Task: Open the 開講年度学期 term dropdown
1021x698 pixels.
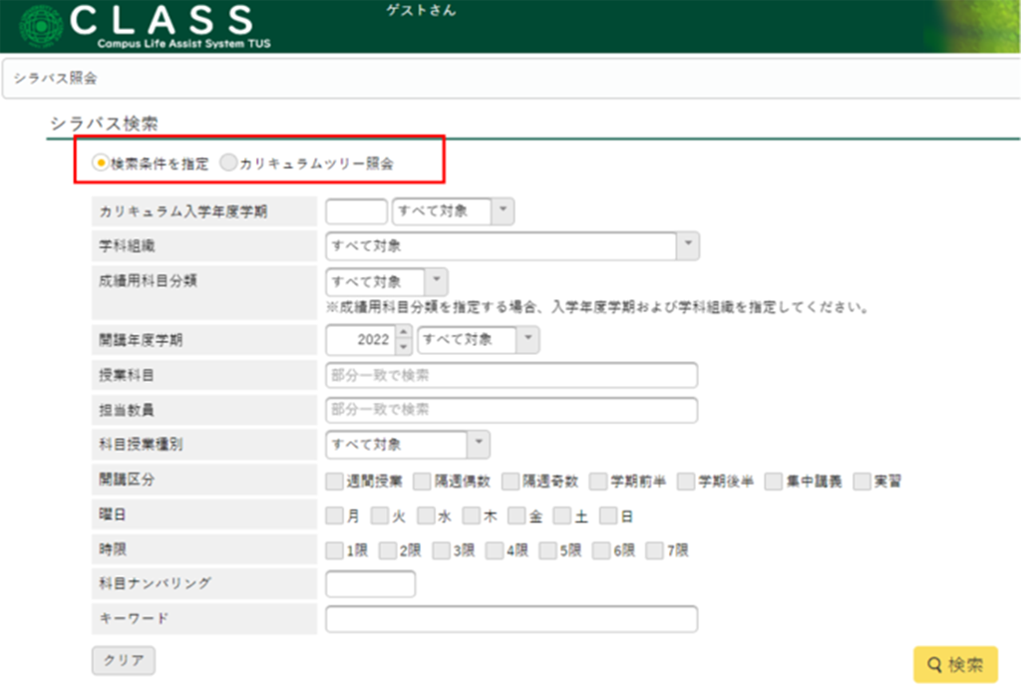Action: coord(479,340)
